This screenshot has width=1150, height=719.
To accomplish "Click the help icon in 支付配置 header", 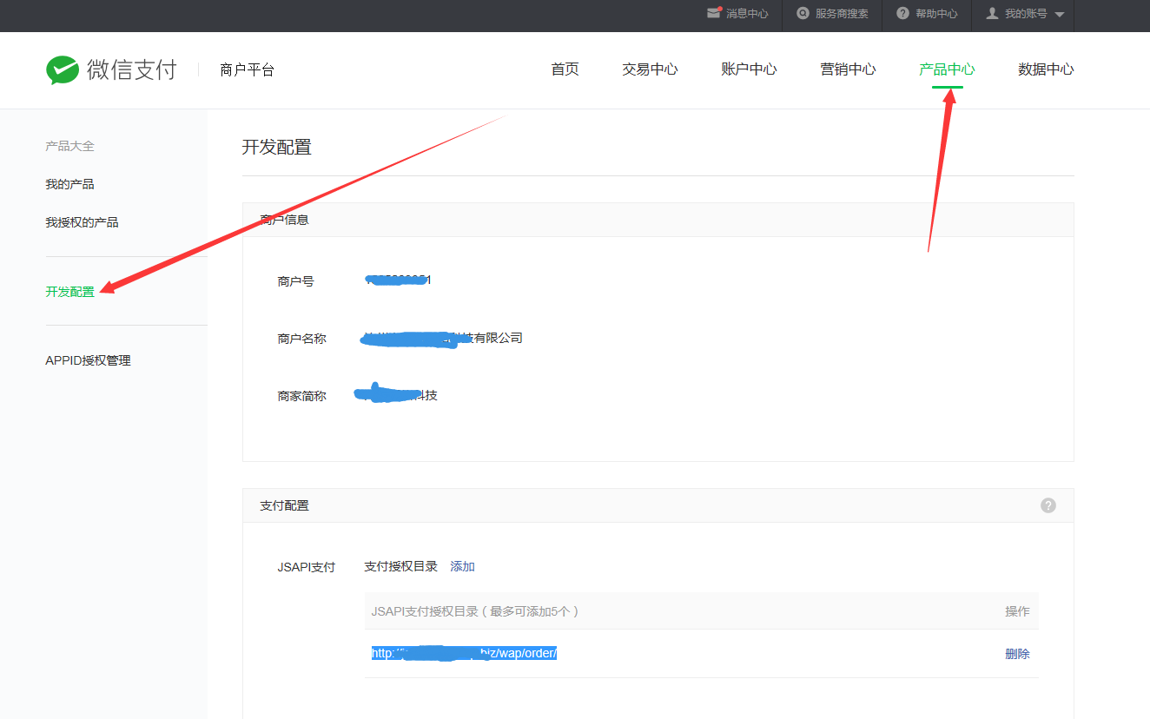I will [1048, 505].
